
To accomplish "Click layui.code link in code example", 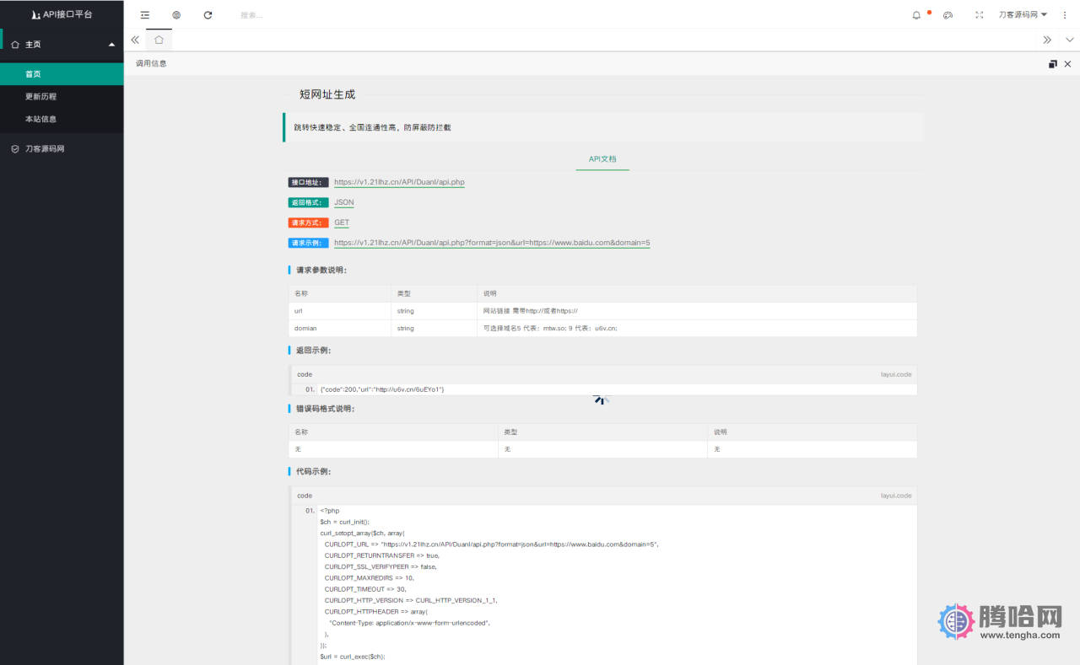I will pyautogui.click(x=896, y=496).
